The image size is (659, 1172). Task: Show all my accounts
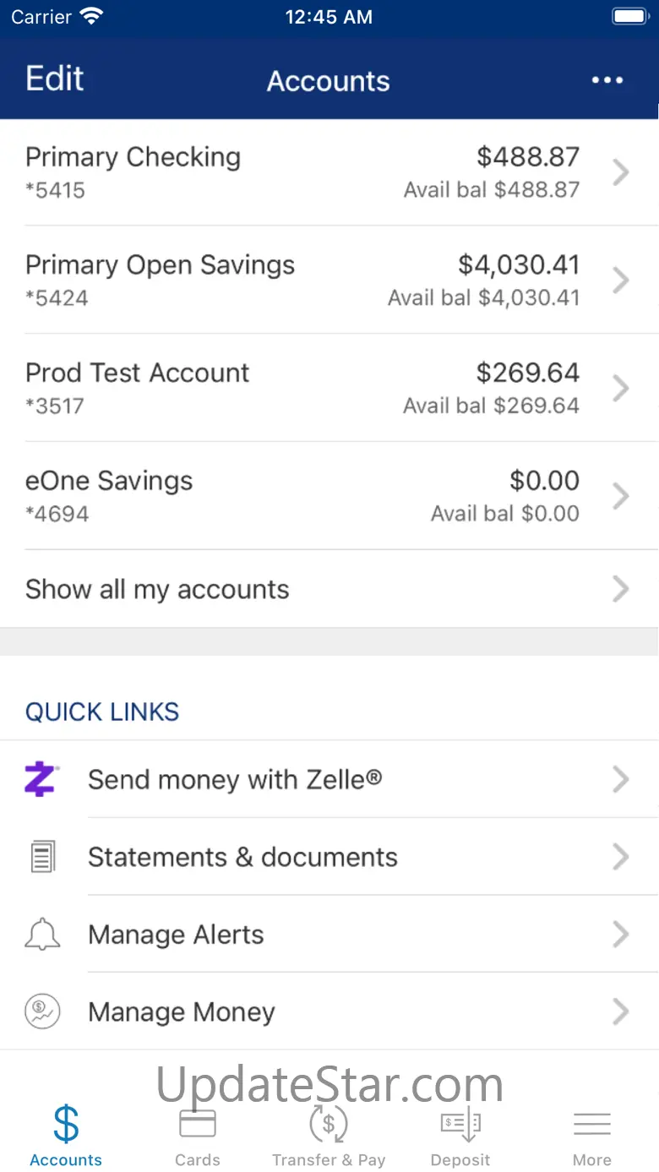point(329,589)
